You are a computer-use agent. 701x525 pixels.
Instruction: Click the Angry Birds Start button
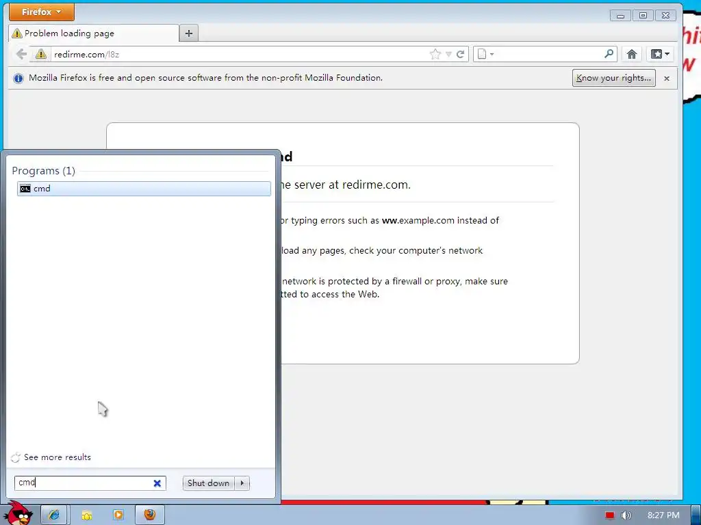(x=19, y=513)
